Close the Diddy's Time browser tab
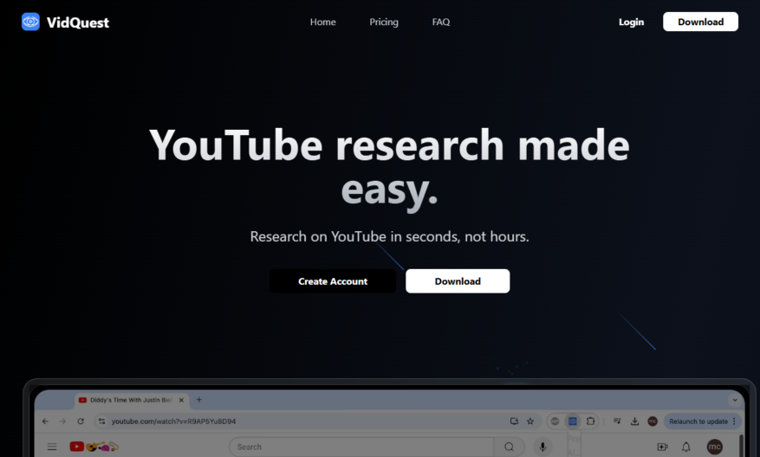Viewport: 760px width, 457px height. pyautogui.click(x=181, y=400)
